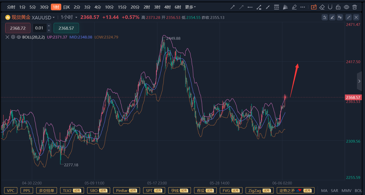The width and height of the screenshot is (365, 195).
Task: Open the indicator button in chart header
Action: (325, 17)
